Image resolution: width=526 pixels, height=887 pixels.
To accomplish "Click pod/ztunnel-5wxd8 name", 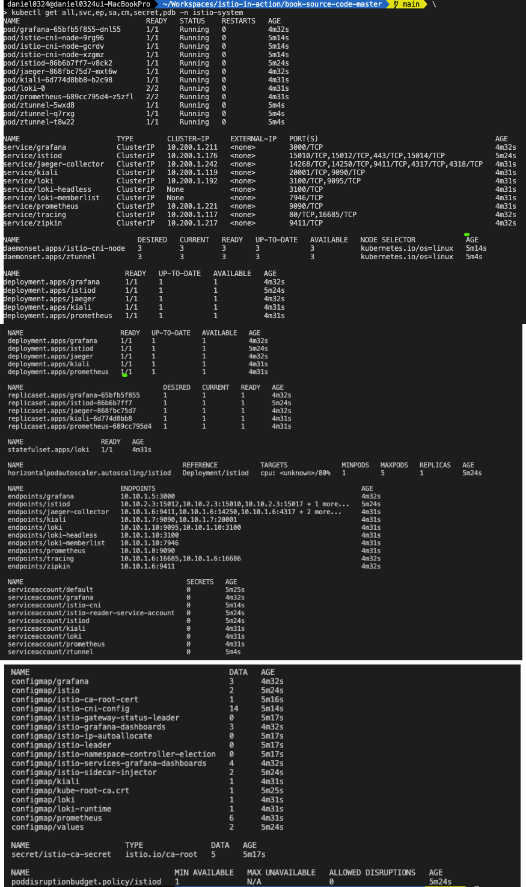I will (39, 105).
